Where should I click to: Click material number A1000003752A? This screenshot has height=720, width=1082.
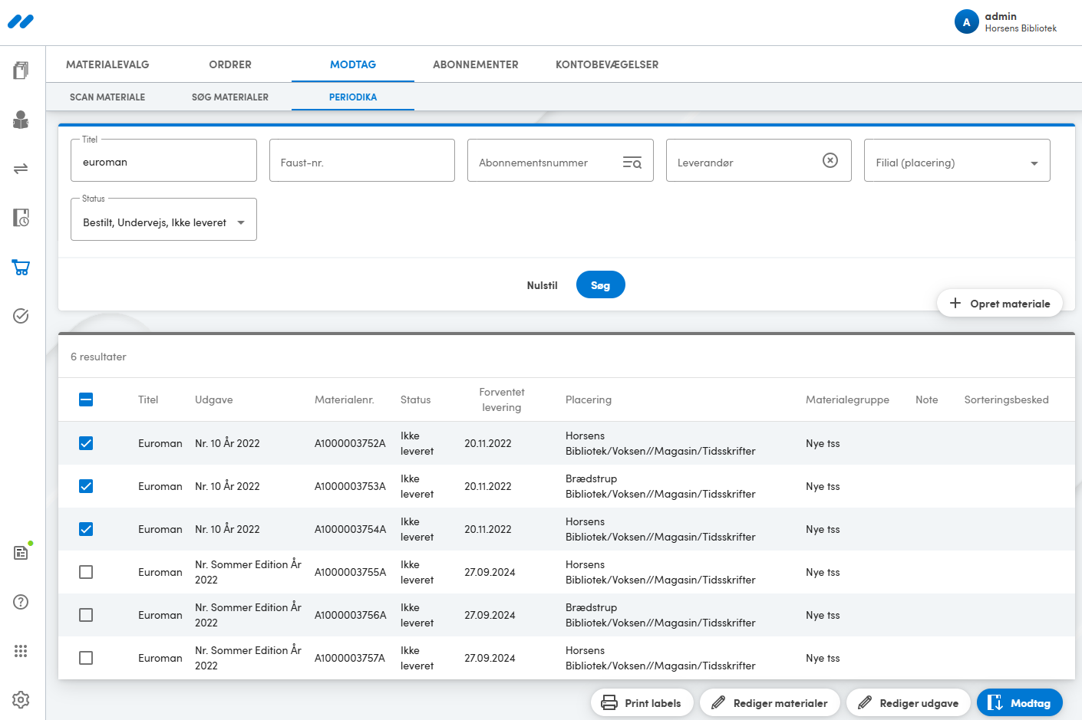(350, 443)
